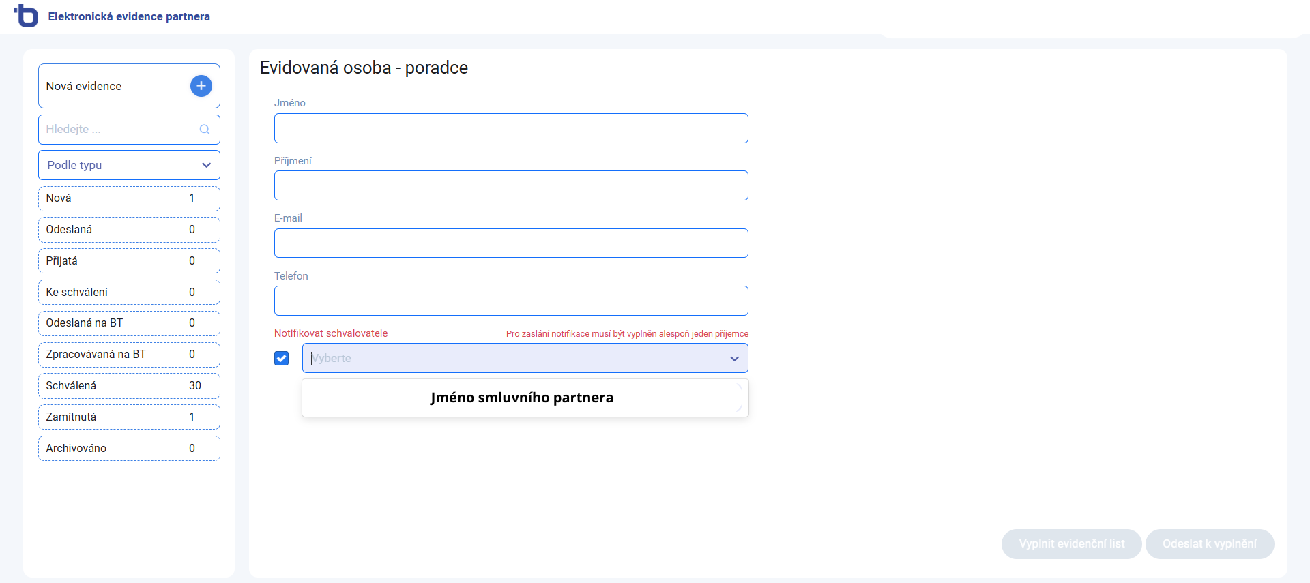The width and height of the screenshot is (1310, 583).
Task: Click the app logo in header
Action: point(27,16)
